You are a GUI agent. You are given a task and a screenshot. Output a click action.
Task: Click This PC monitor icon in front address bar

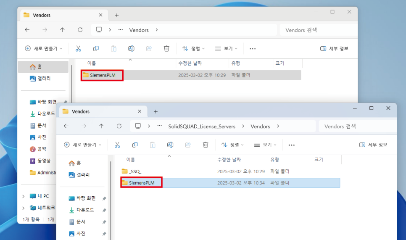click(x=138, y=126)
